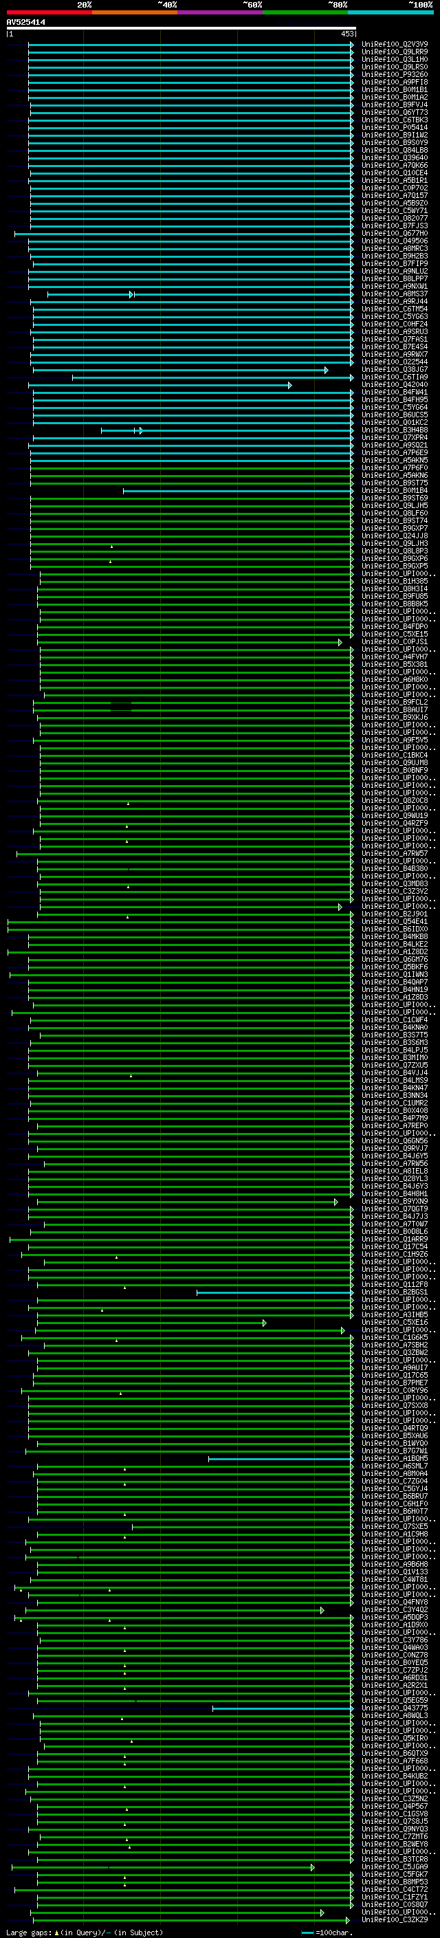The height and width of the screenshot is (1938, 440).
Task: Select the UniRef100_Q7ZXU5 label
Action: pos(394,1066)
